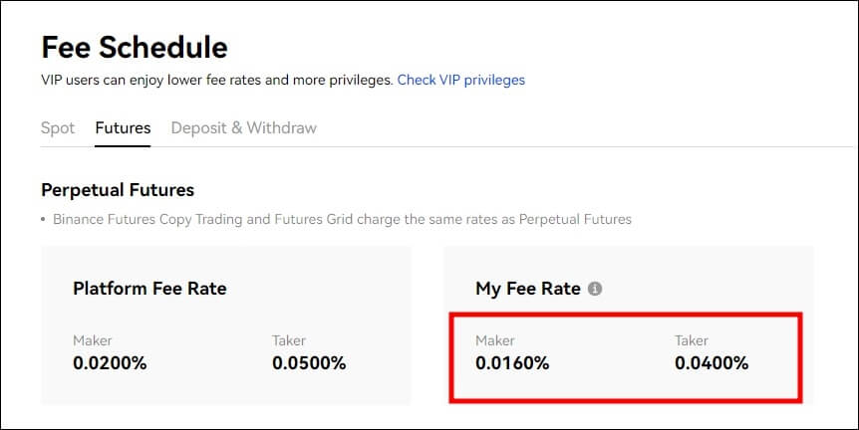
Task: Click the Maker label under My Fee Rate
Action: 494,340
